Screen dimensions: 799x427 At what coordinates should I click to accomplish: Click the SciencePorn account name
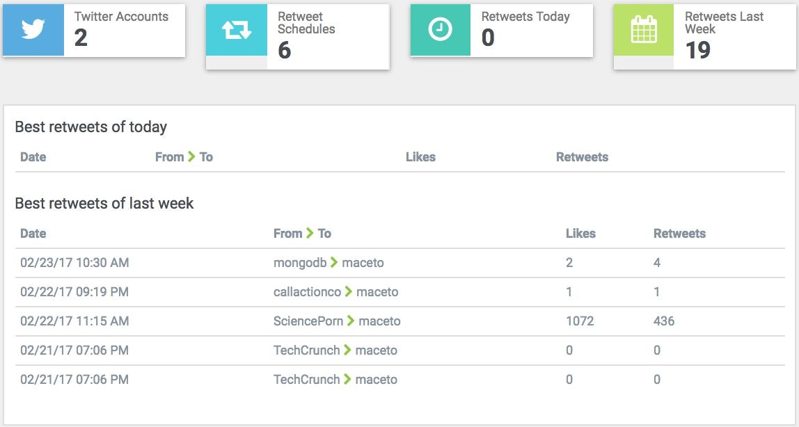pyautogui.click(x=308, y=321)
